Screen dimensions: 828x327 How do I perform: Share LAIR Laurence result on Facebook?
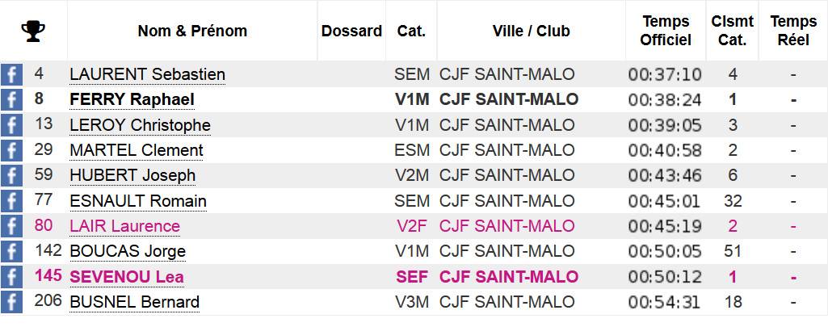11,226
